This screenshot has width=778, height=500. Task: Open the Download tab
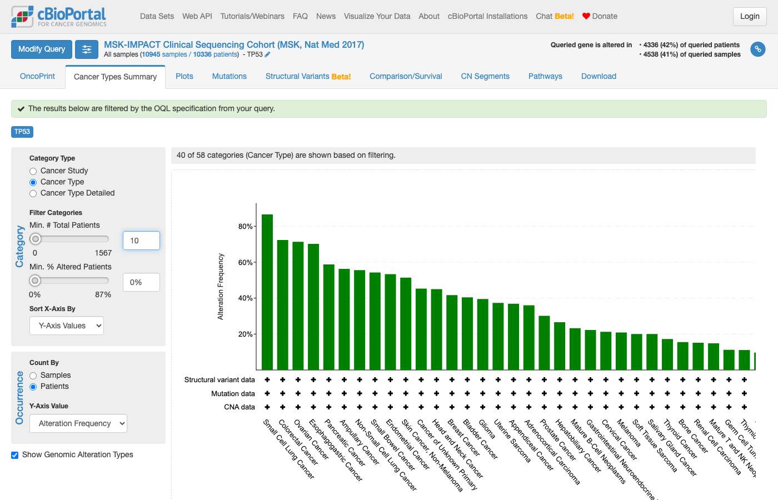coord(599,76)
